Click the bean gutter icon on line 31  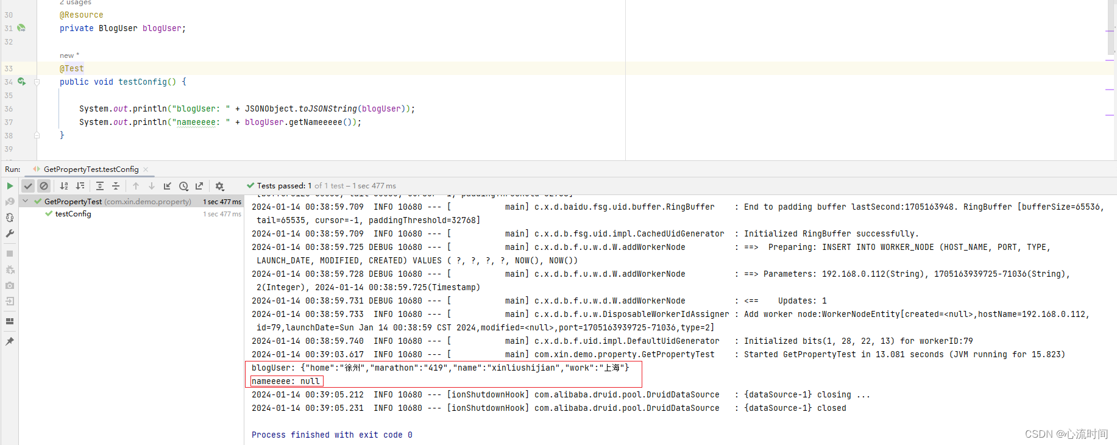[x=22, y=28]
